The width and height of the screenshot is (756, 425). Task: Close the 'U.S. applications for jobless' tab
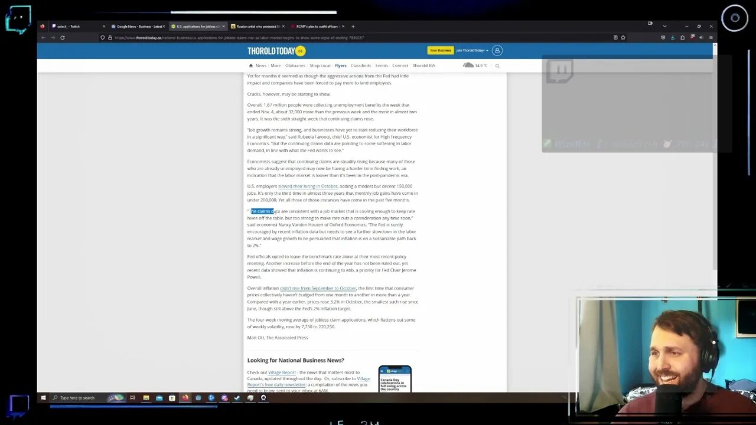(x=223, y=26)
